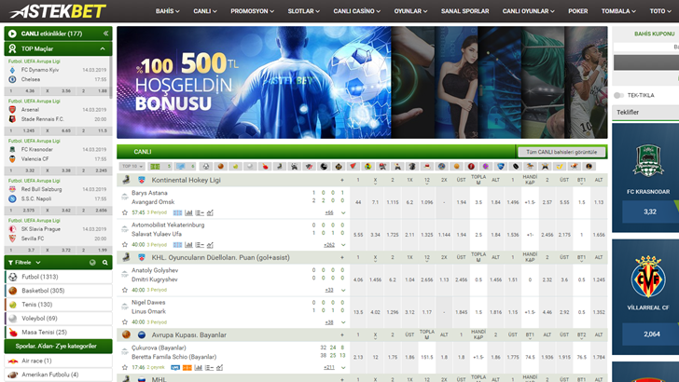Select basketball icon in live sports strip
Viewport: 679px width, 382px height.
point(220,166)
